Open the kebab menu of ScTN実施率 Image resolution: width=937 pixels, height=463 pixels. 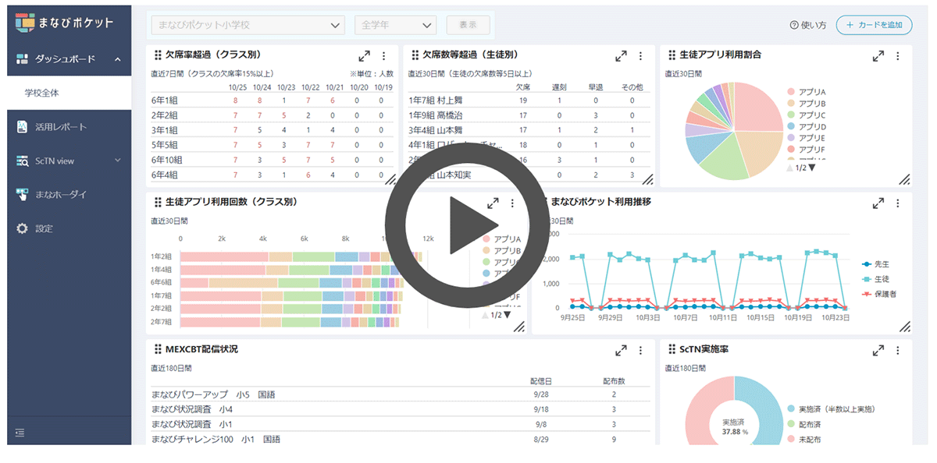coord(897,350)
